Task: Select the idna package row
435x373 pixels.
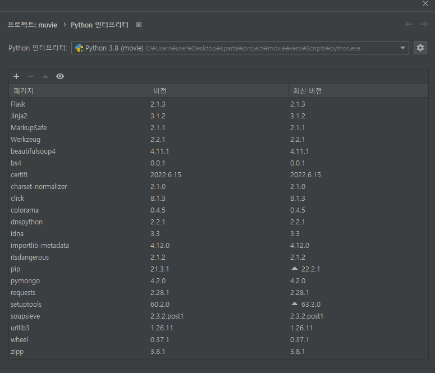Action: point(218,234)
